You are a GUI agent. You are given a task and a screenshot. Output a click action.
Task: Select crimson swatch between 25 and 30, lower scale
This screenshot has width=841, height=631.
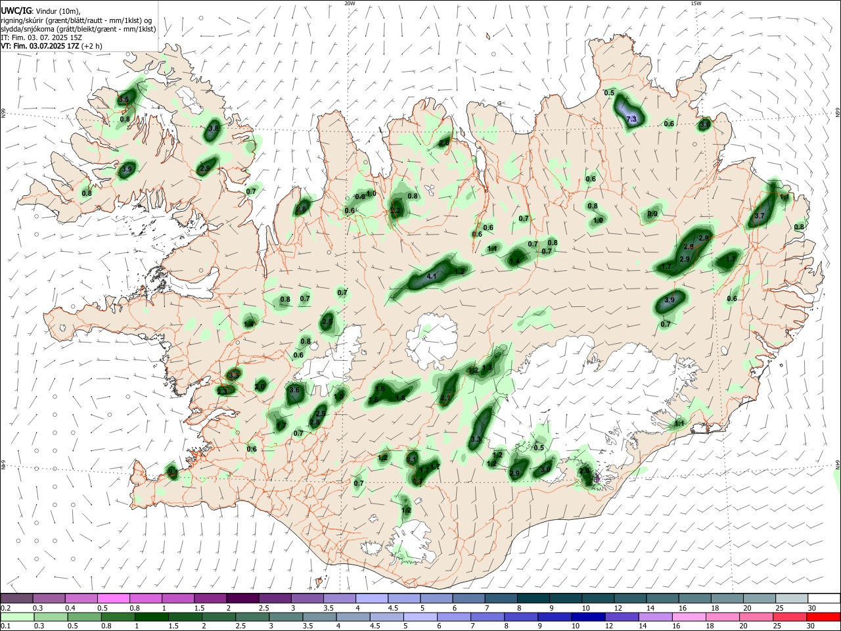coord(790,617)
